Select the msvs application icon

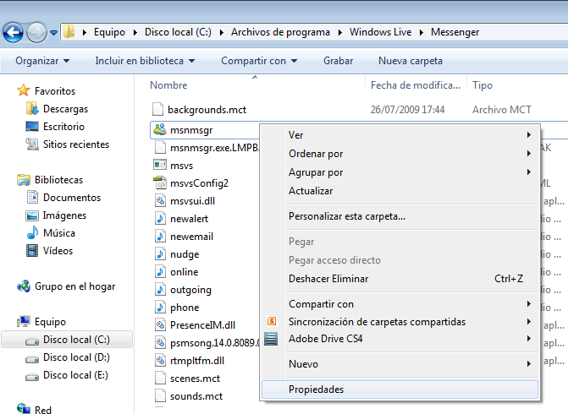[x=160, y=165]
